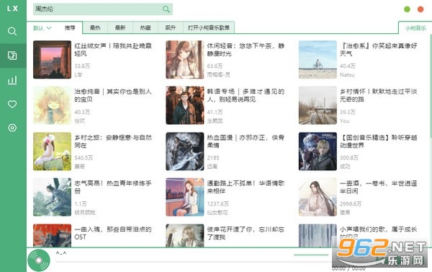Open cover of 治愈纯音 playlist
This screenshot has width=432, height=272.
point(52,105)
